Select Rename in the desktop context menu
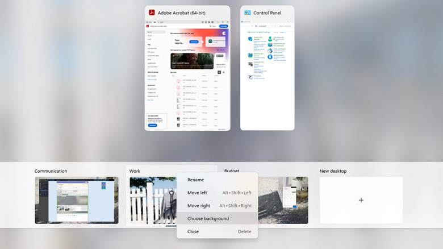Viewport: 443px width, 249px height. click(x=217, y=180)
